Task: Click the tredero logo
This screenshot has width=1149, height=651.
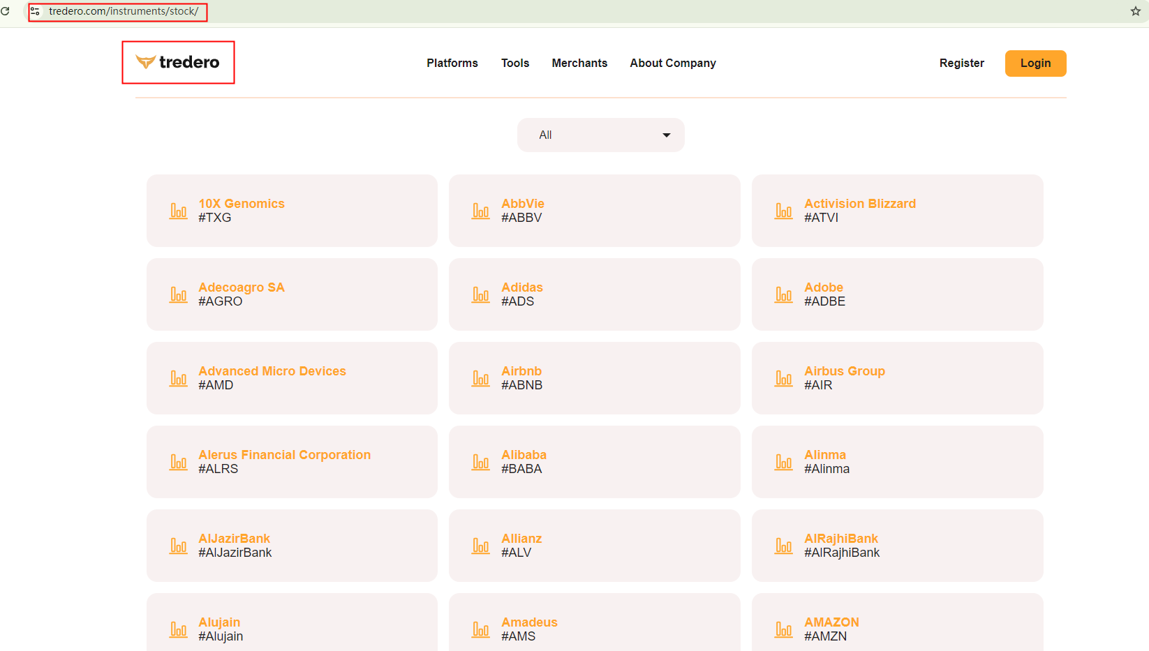Action: (x=178, y=63)
